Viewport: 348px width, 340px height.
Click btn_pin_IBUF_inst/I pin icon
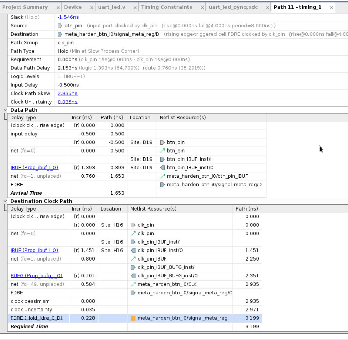tap(162, 159)
